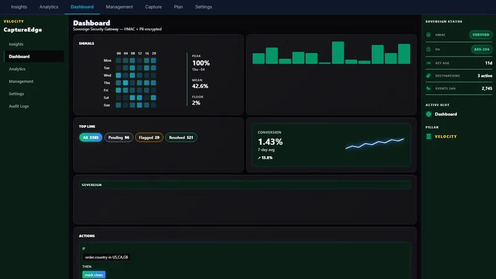
Task: Click the VERIFIED HMAC badge
Action: point(480,35)
